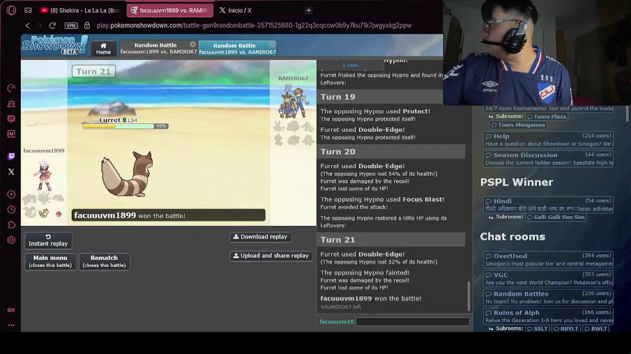Go to Showdown Home tab

coord(103,48)
